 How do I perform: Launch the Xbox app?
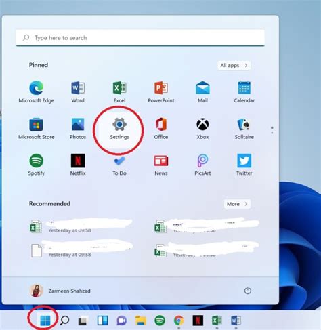coord(202,128)
